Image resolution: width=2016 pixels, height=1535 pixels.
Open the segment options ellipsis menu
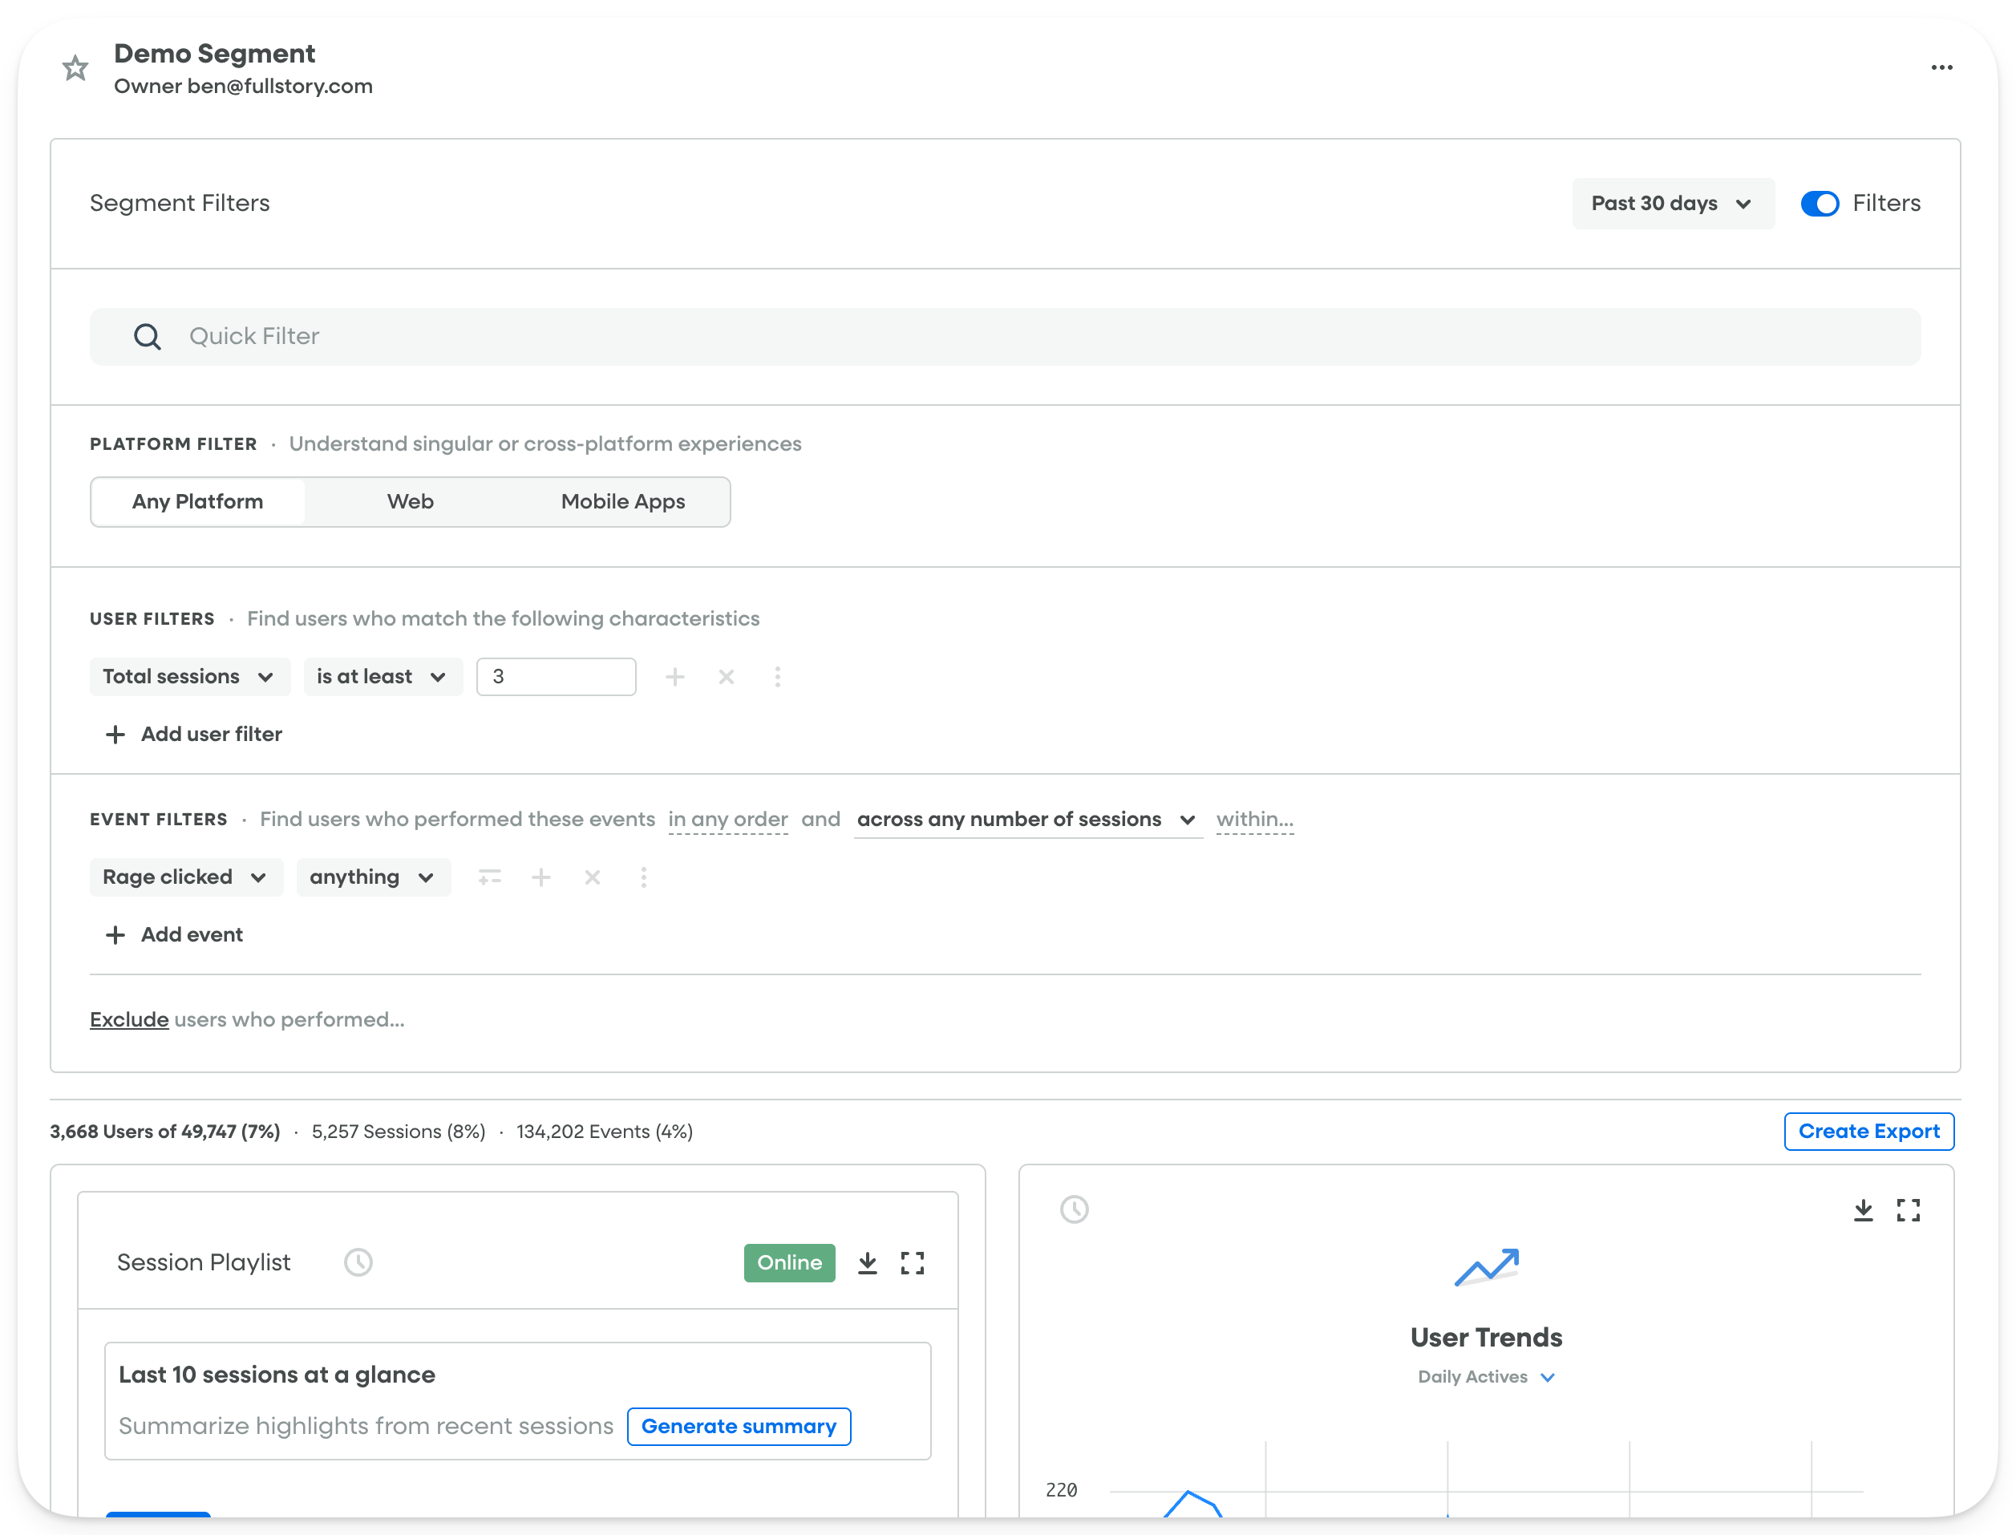tap(1942, 67)
